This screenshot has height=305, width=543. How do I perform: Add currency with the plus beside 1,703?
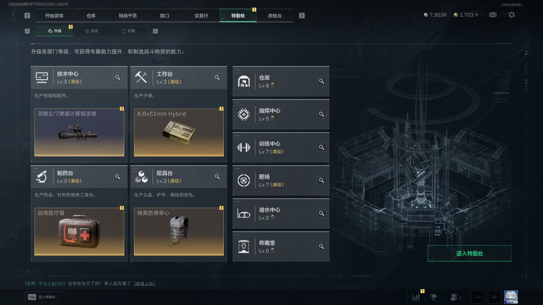pyautogui.click(x=477, y=15)
